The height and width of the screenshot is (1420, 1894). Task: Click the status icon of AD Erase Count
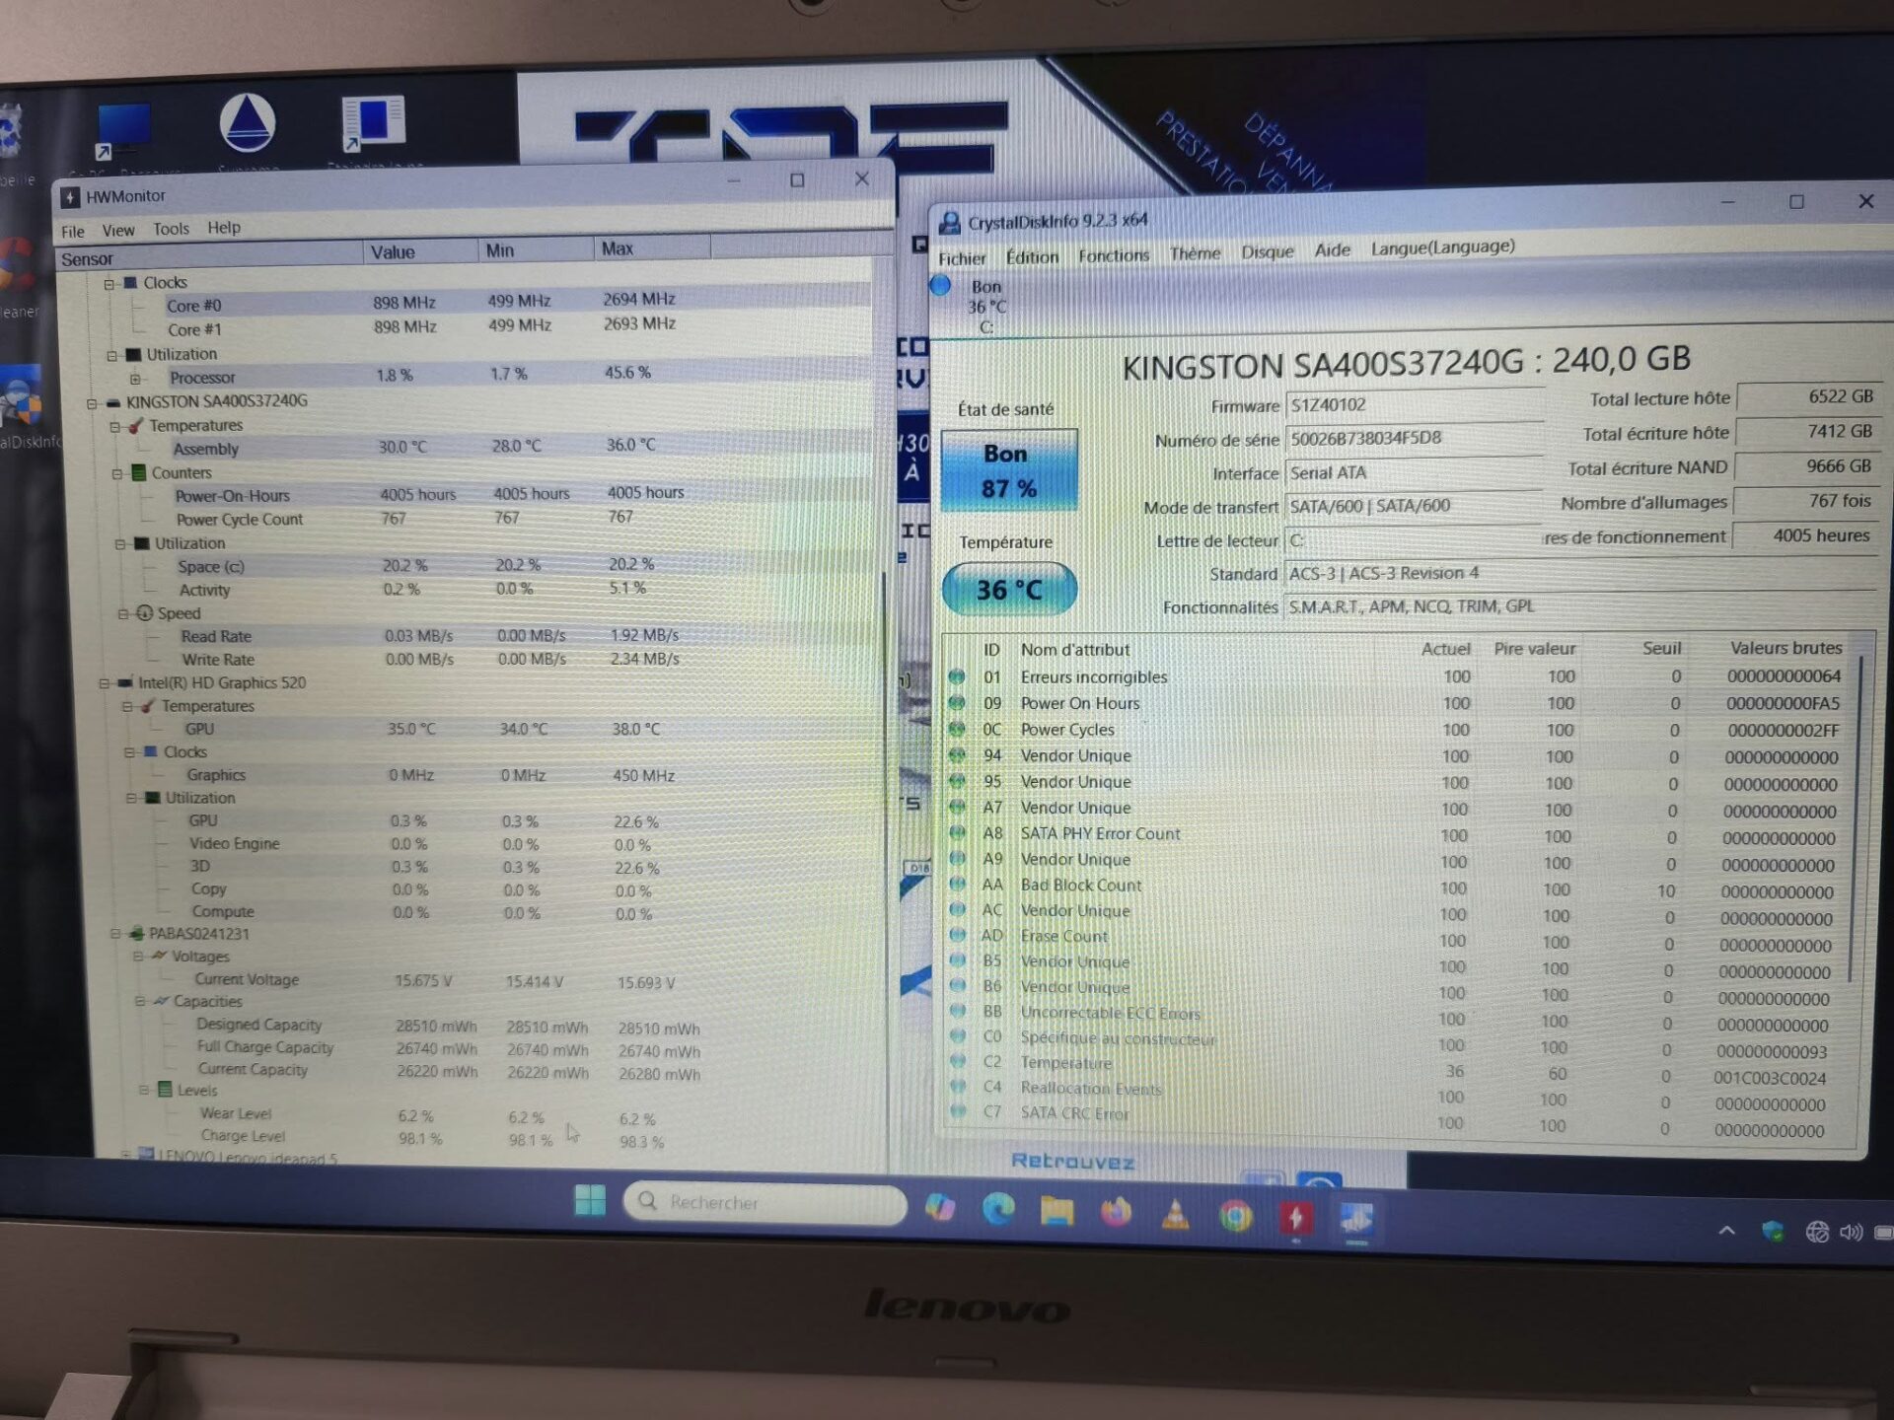click(x=957, y=935)
